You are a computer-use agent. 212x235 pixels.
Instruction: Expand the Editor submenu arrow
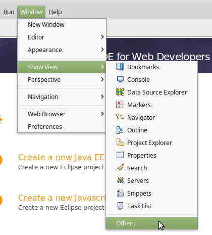pos(102,37)
